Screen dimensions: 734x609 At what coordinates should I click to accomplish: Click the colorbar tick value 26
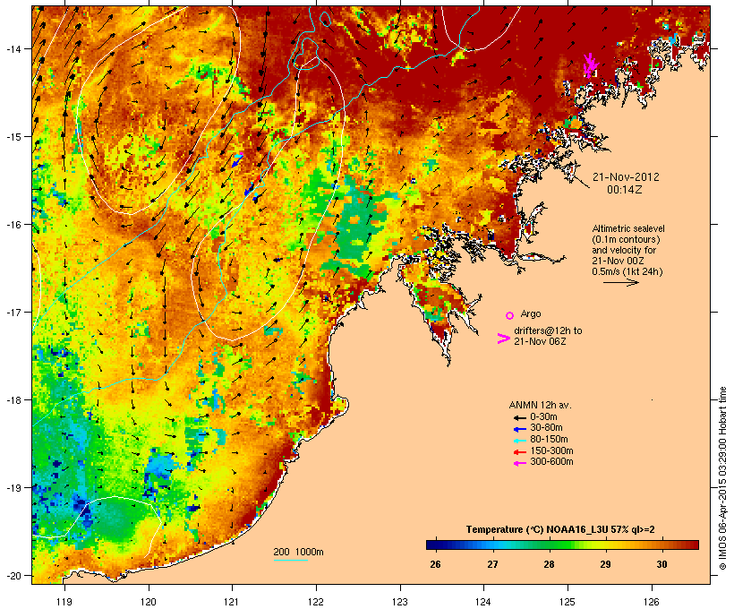435,564
